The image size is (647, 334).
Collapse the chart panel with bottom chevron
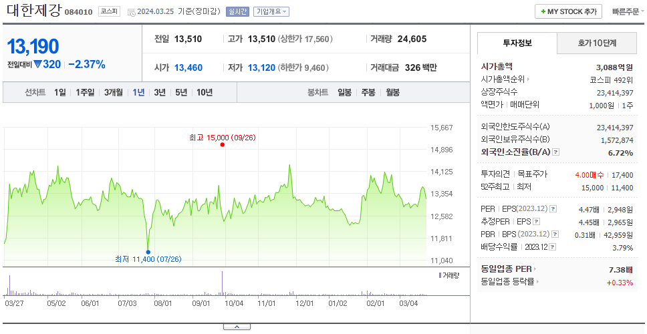[x=237, y=327]
